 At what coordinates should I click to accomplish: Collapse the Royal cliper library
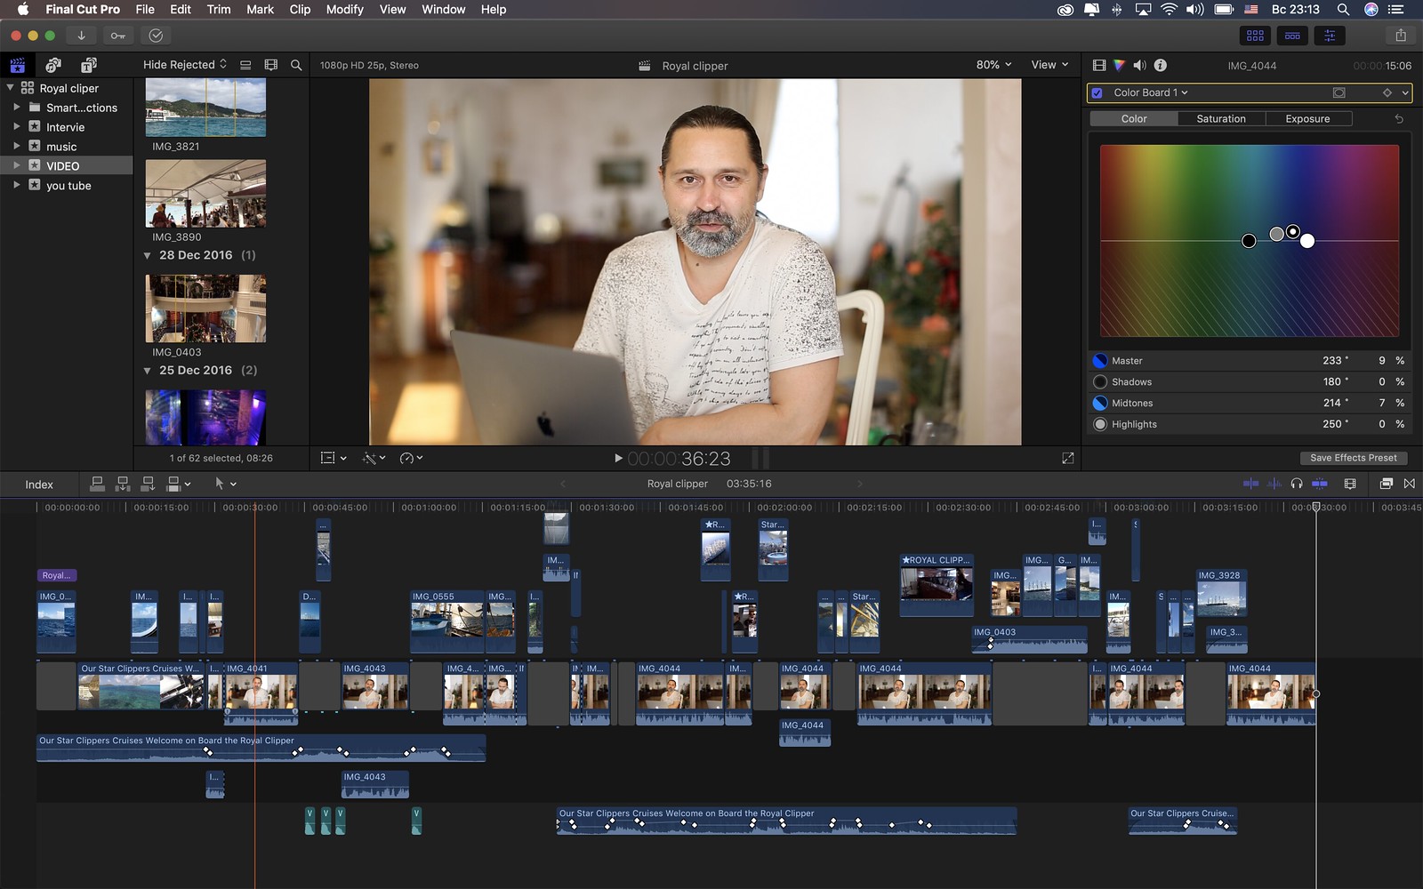click(10, 88)
